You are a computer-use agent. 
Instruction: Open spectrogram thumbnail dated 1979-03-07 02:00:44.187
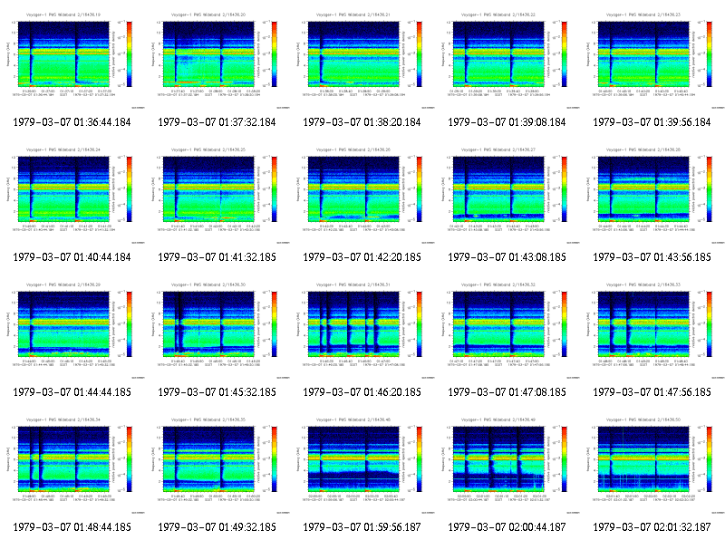click(x=507, y=465)
